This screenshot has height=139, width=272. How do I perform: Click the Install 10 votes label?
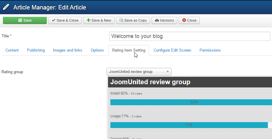pos(136,94)
